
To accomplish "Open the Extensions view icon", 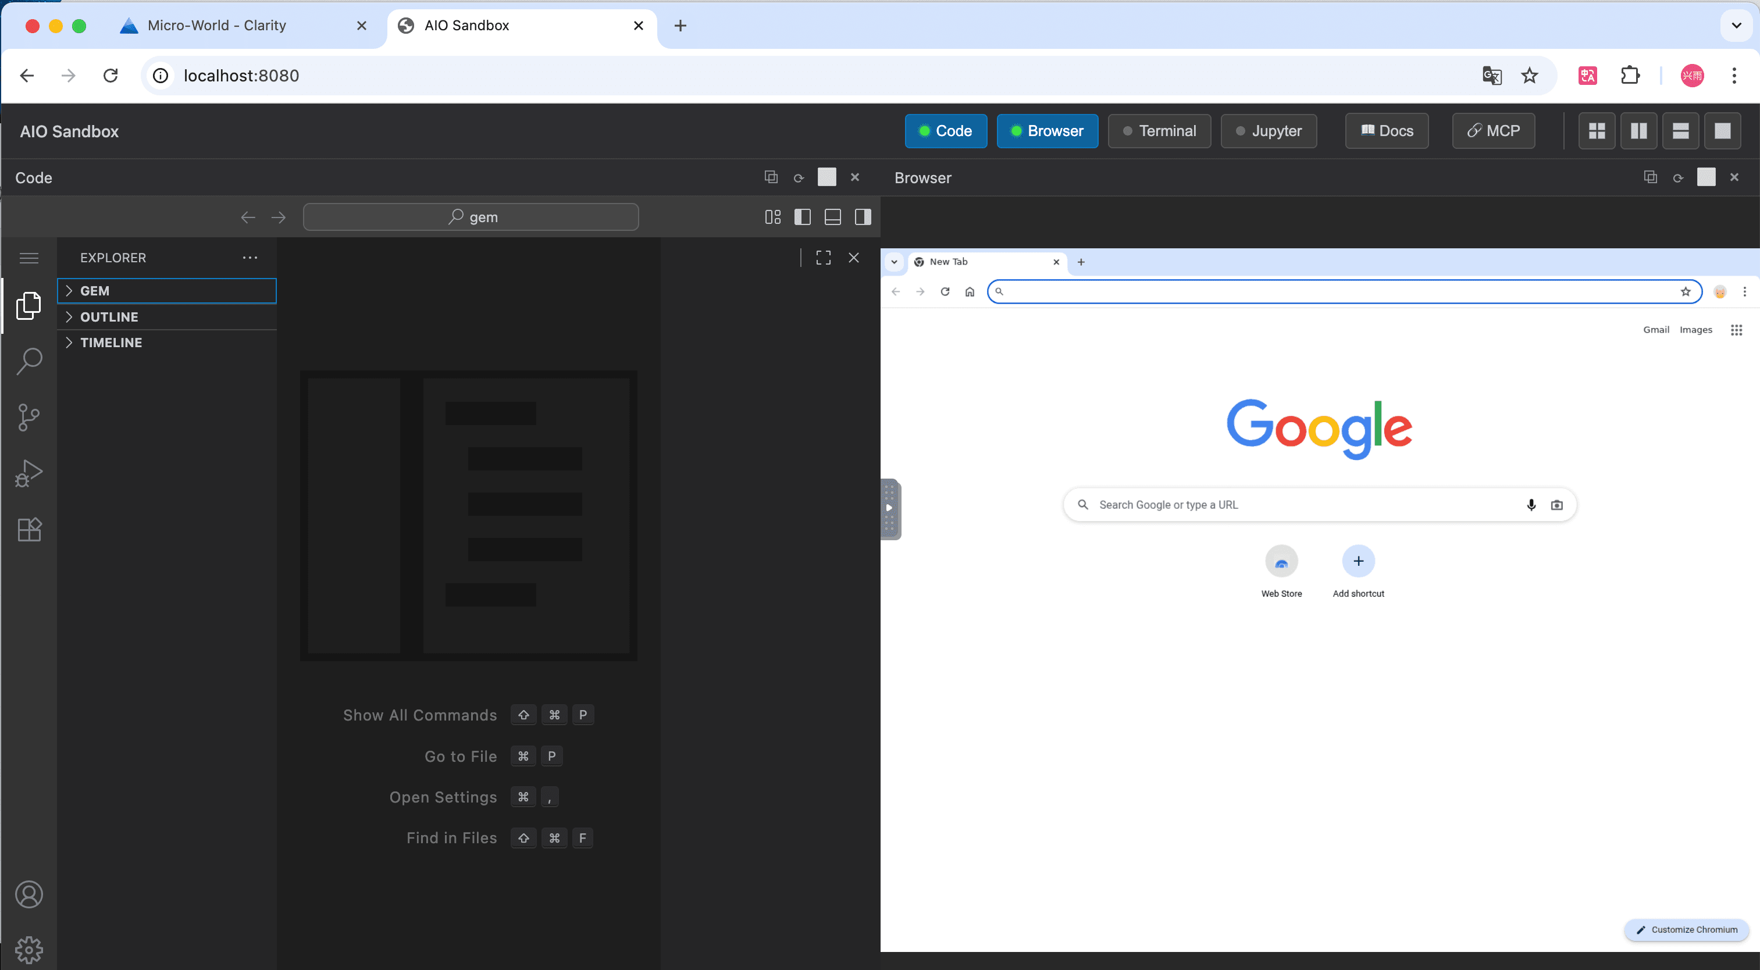I will click(x=28, y=529).
